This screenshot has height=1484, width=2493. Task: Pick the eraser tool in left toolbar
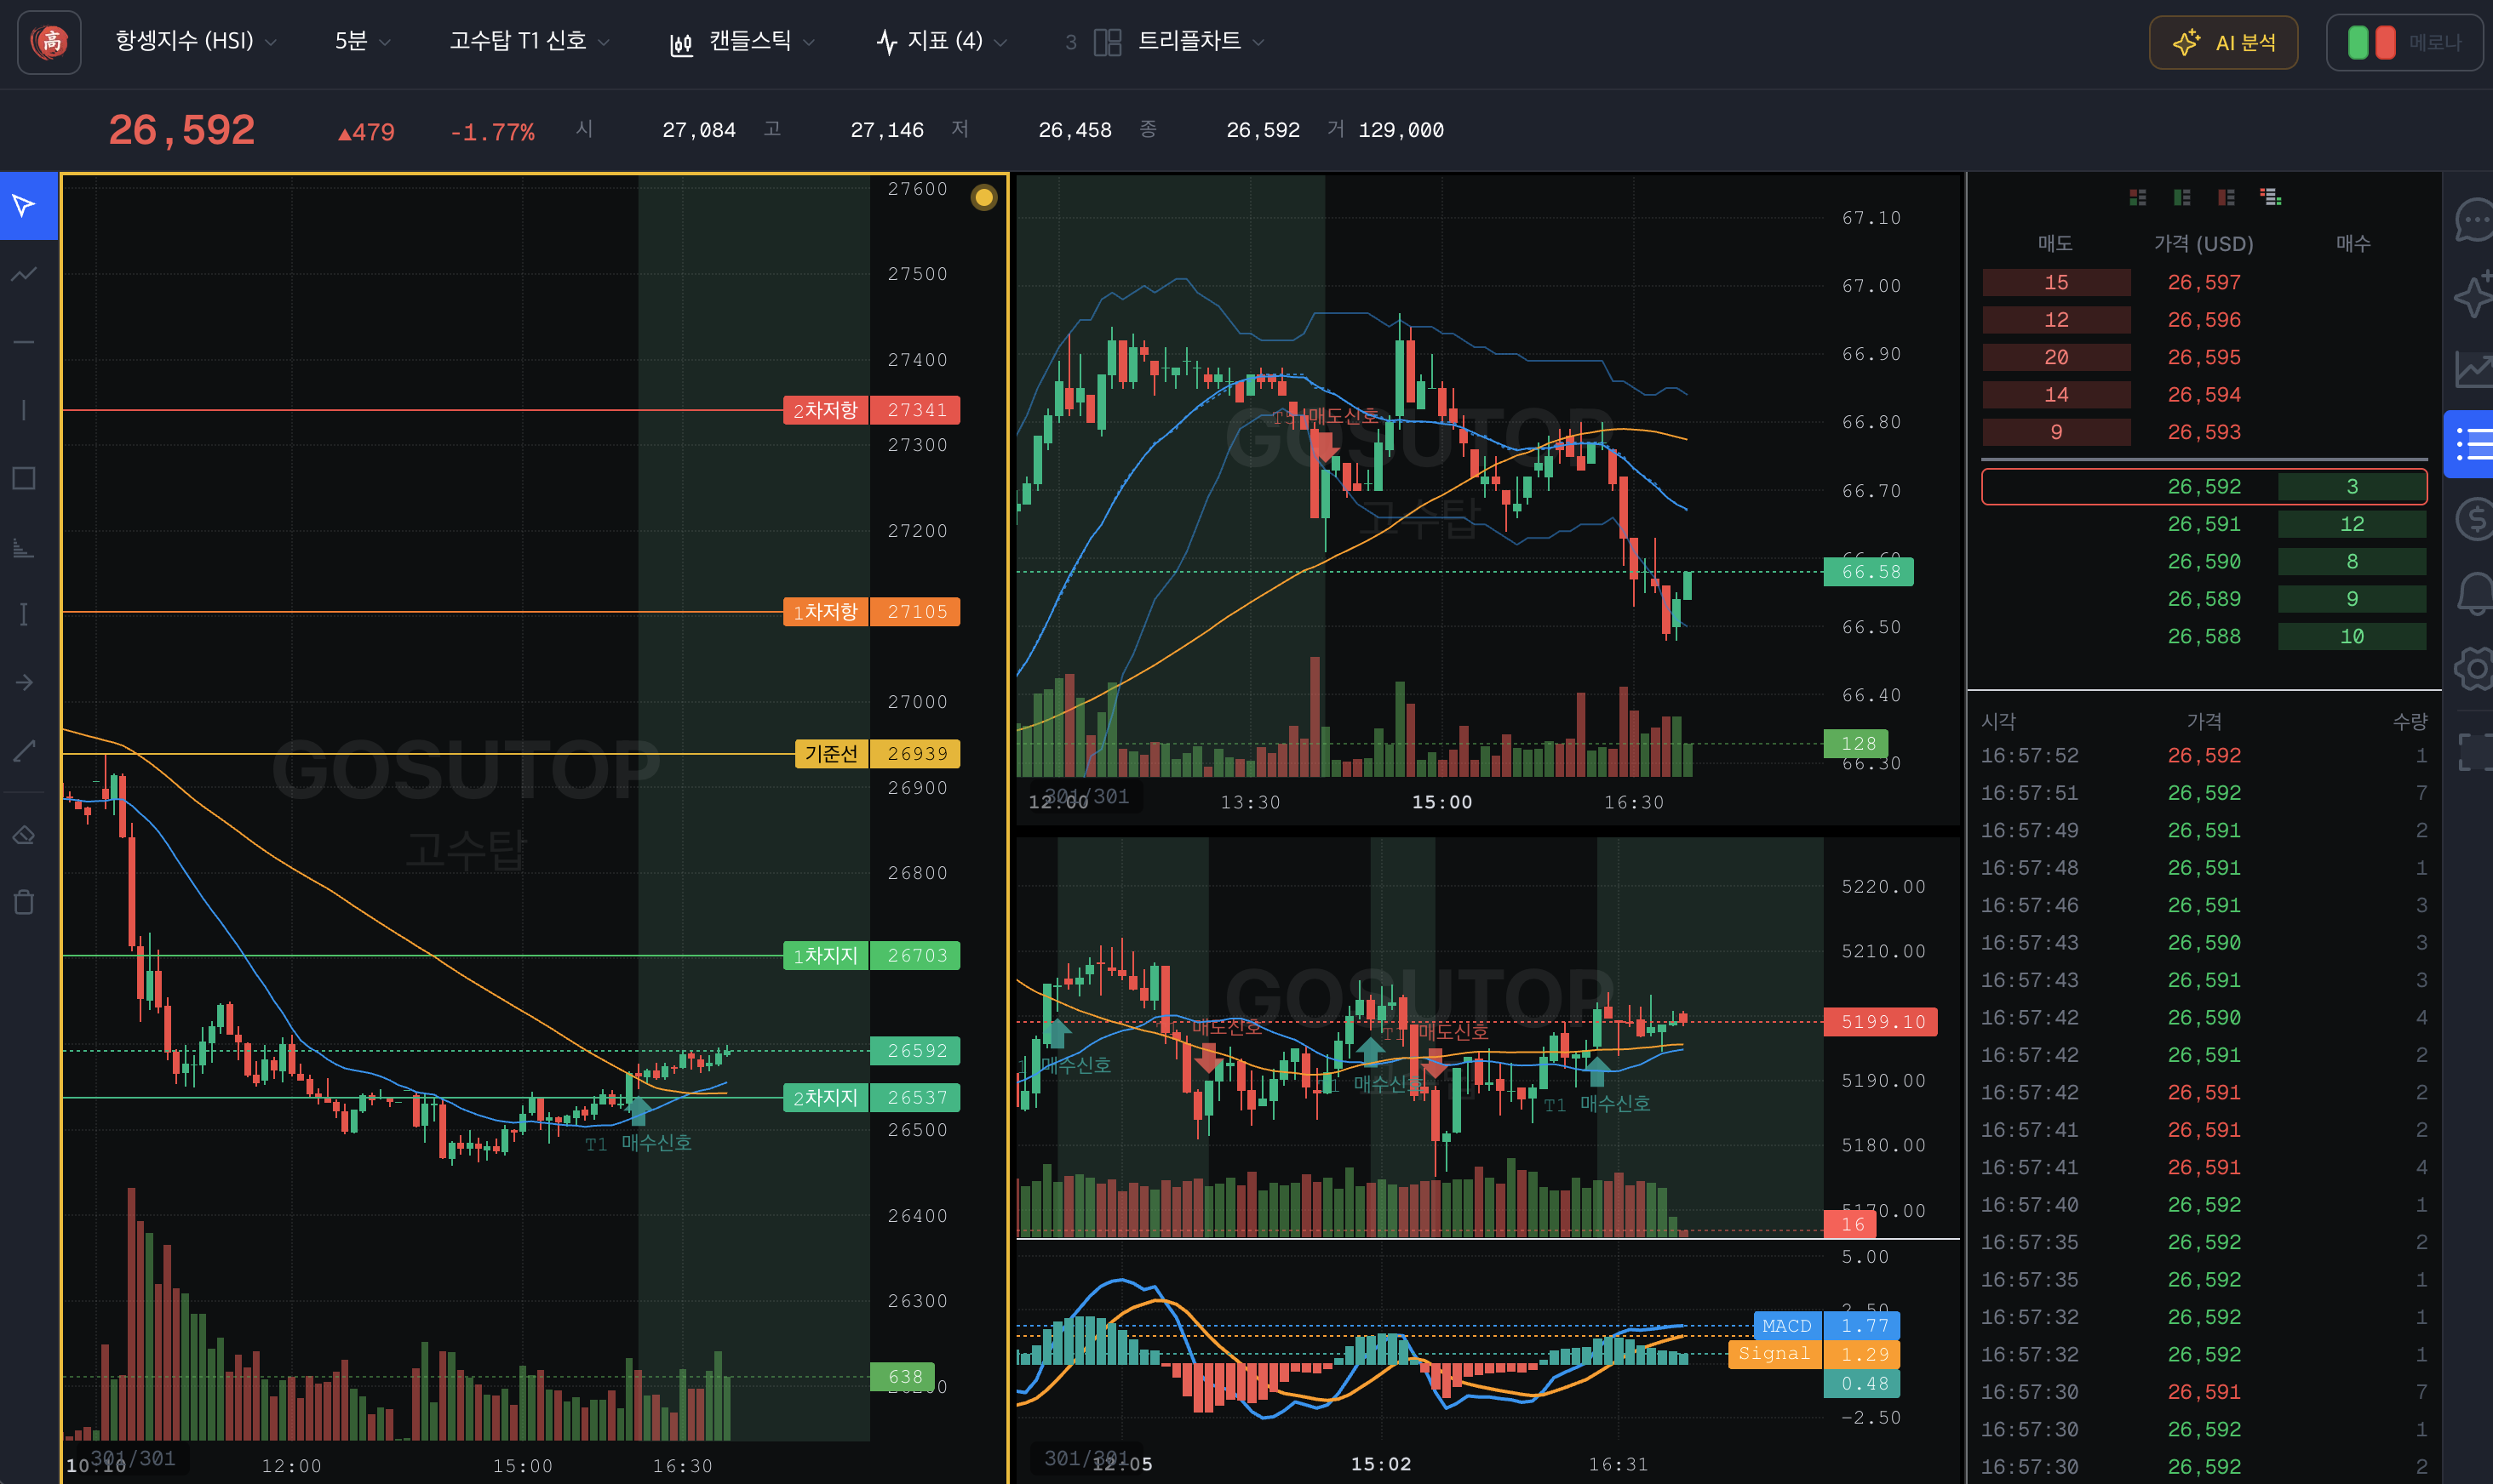(24, 835)
